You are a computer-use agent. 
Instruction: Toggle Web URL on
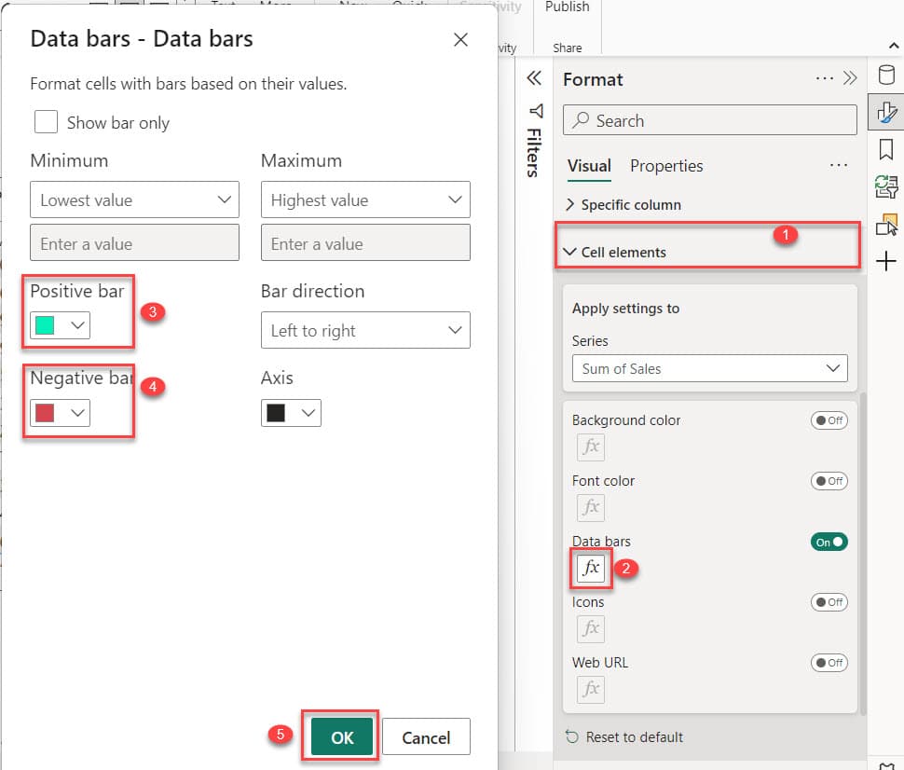(829, 663)
